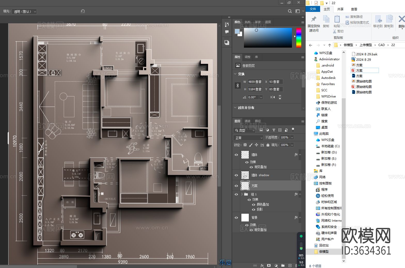Image resolution: width=405 pixels, height=268 pixels.
Task: Hide the 墙体 shadow layer
Action: tap(236, 175)
